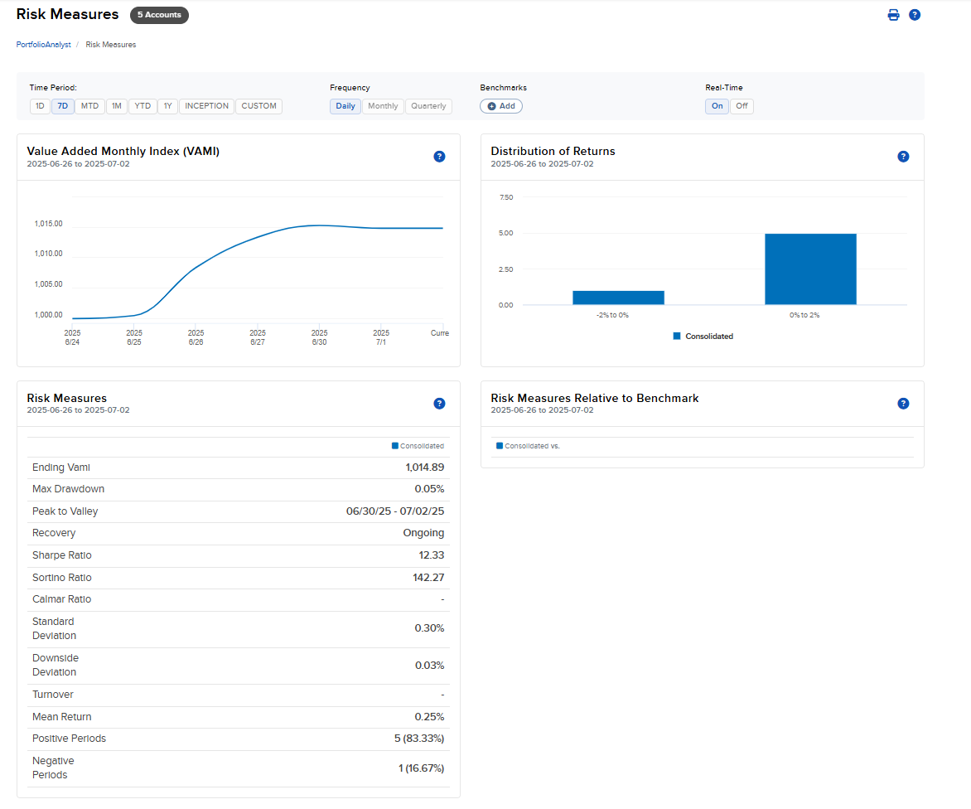
Task: Open the CUSTOM time period selector
Action: pos(258,106)
